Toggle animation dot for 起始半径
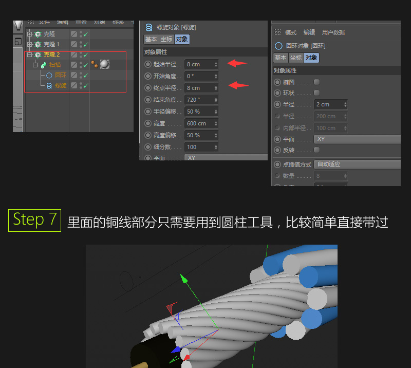The height and width of the screenshot is (368, 411). click(148, 64)
